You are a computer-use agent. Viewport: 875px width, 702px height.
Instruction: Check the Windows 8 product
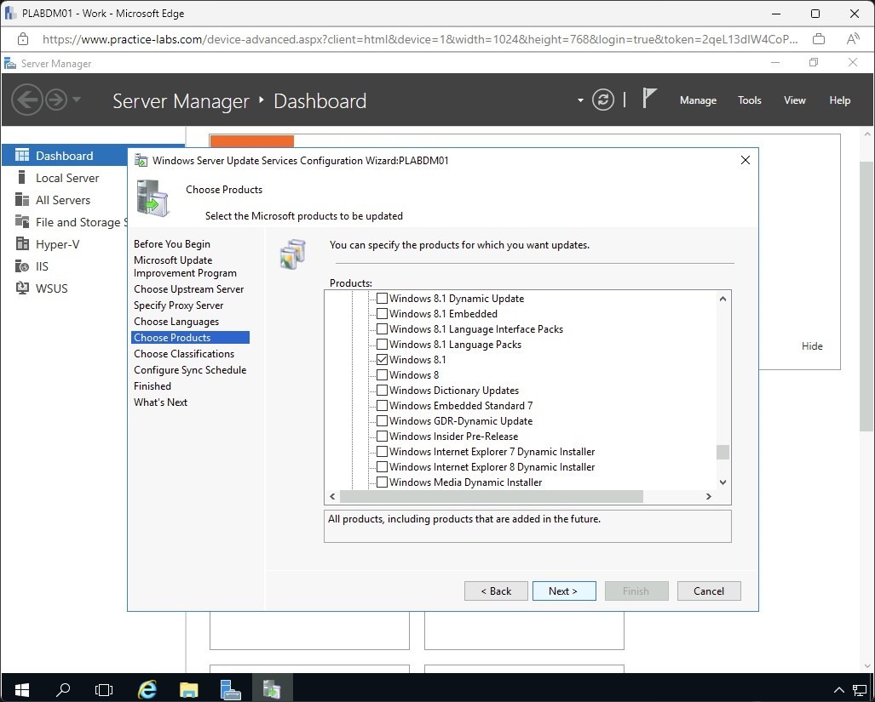point(383,375)
